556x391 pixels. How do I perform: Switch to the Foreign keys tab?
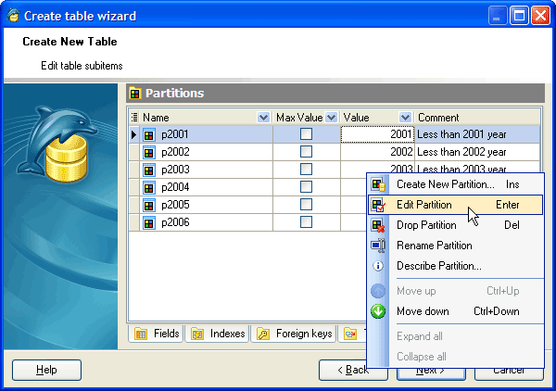coord(294,334)
